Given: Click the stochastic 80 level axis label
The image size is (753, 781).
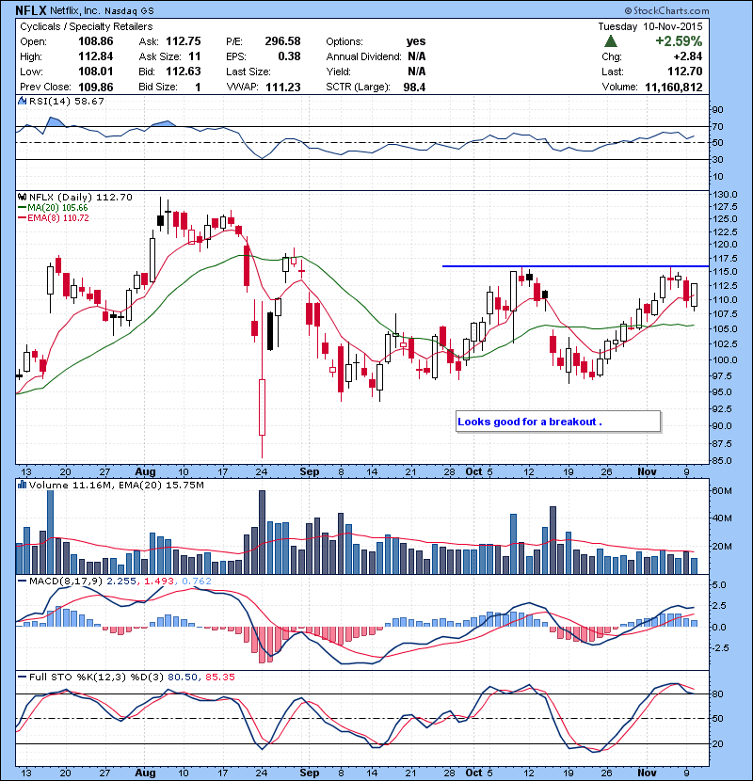Looking at the screenshot, I should (718, 693).
